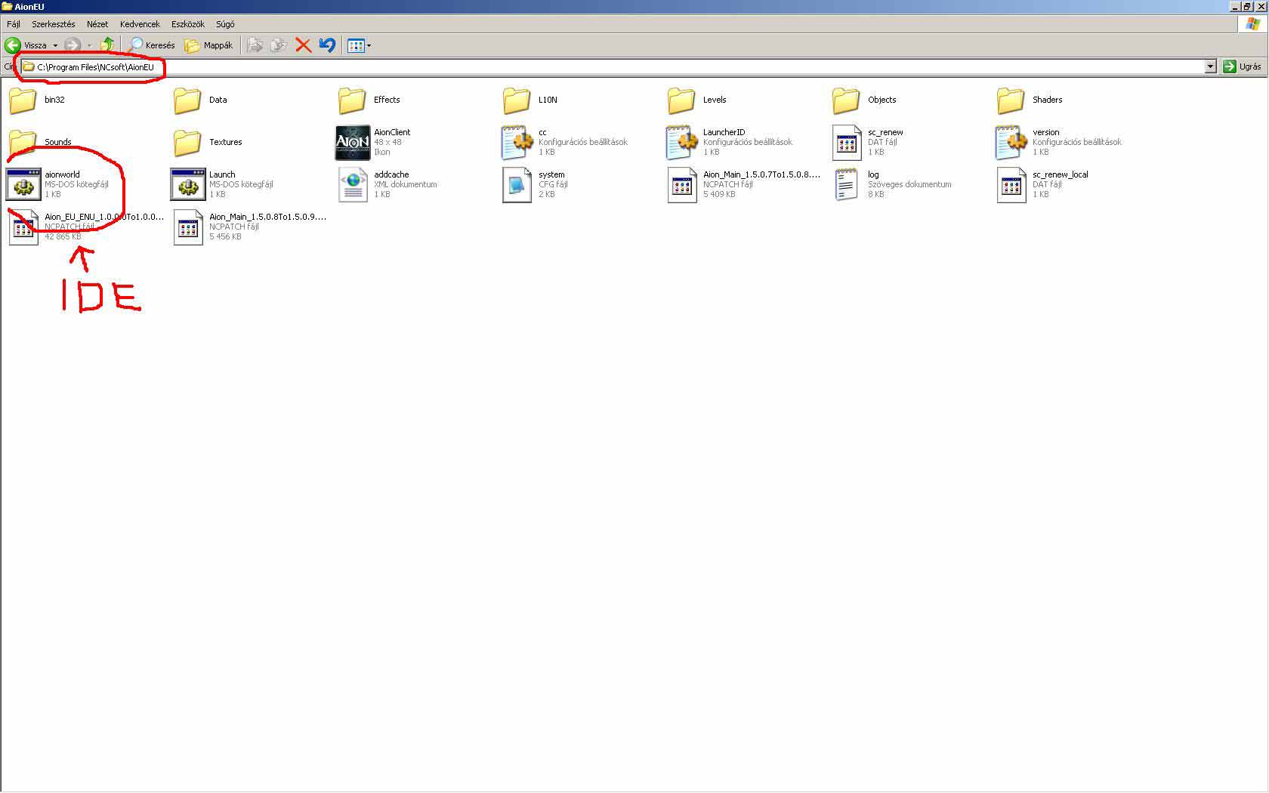
Task: Select the addcache XML document
Action: click(353, 184)
